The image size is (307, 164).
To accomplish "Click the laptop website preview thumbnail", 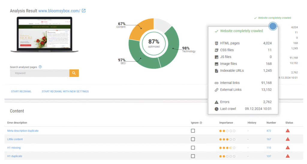I will pyautogui.click(x=44, y=35).
